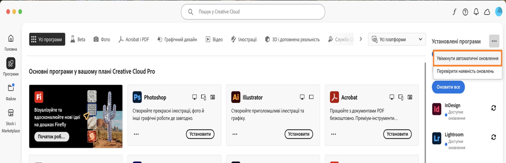The image size is (506, 163).
Task: Click the Оновити все button
Action: (x=448, y=87)
